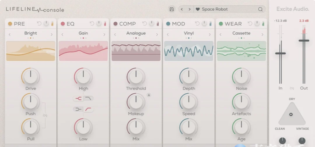Select the upper-left EQ filter shape icon

[78, 98]
